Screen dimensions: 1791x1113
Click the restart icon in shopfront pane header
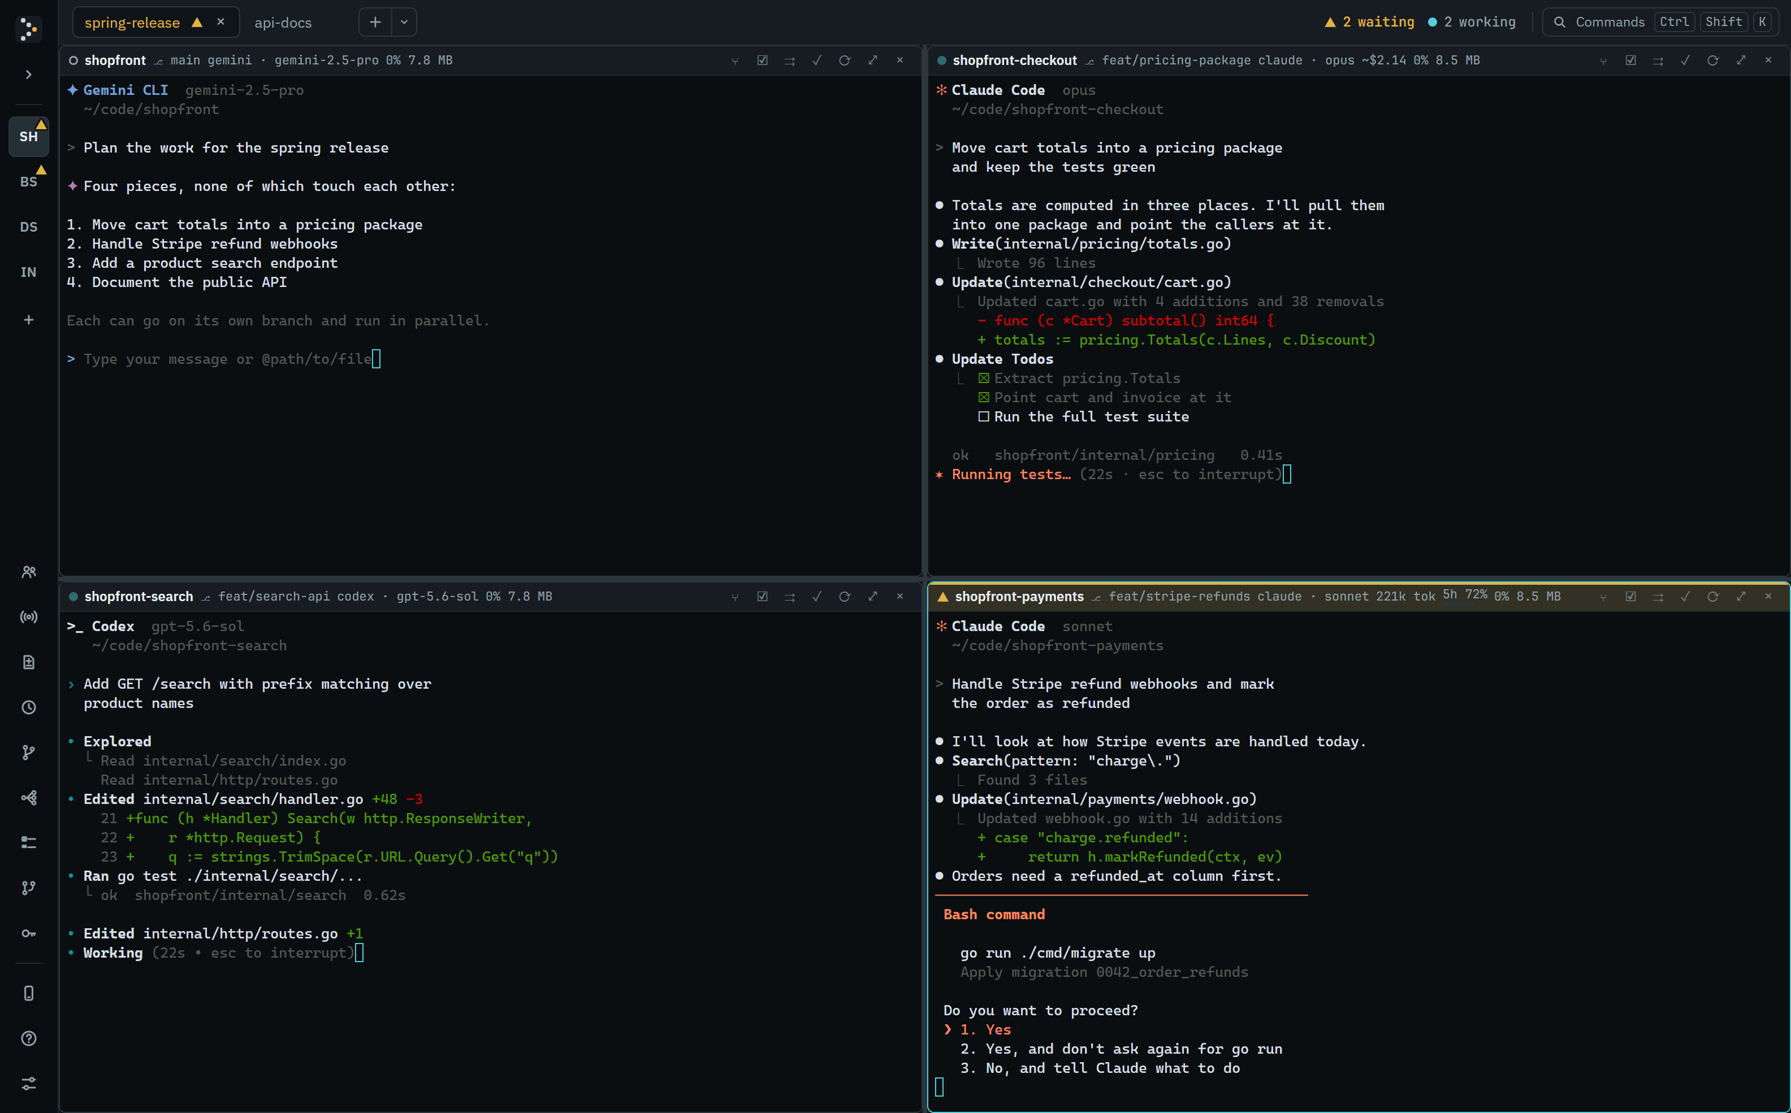(845, 60)
